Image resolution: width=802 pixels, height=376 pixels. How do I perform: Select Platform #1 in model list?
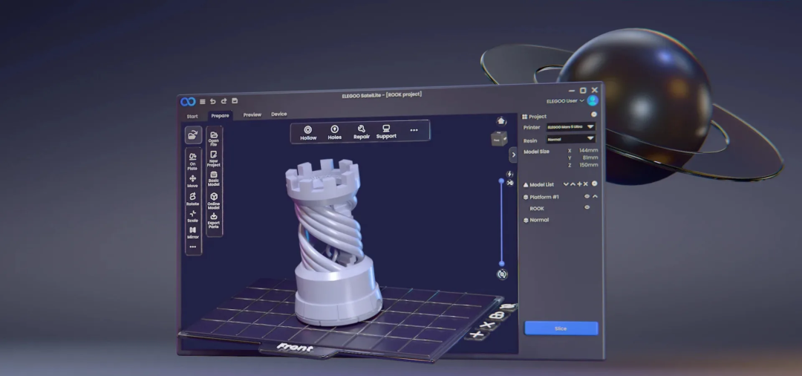[x=544, y=197]
